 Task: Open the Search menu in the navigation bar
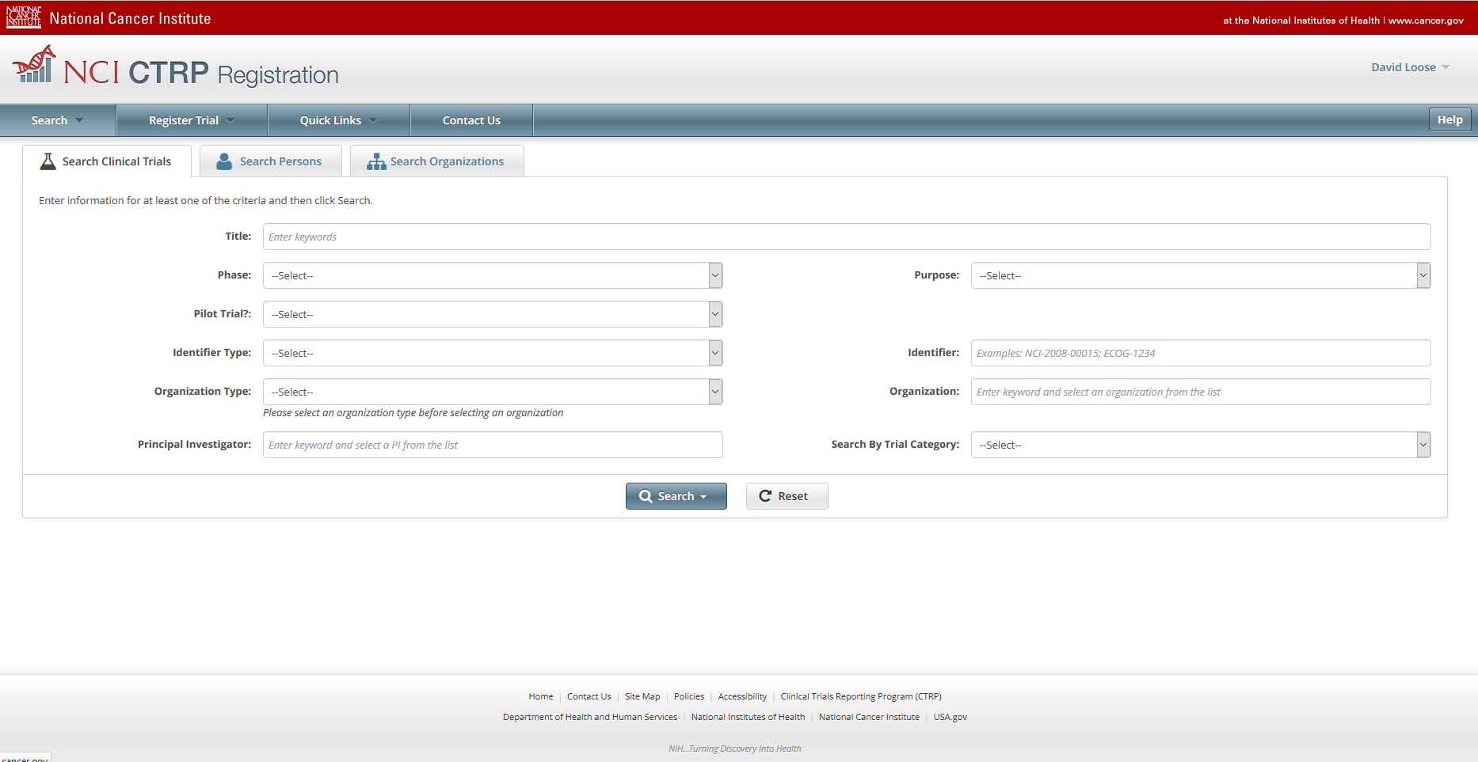(58, 120)
